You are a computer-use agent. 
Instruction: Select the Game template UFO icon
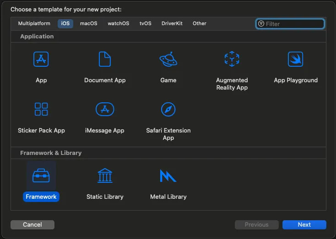[x=168, y=59]
